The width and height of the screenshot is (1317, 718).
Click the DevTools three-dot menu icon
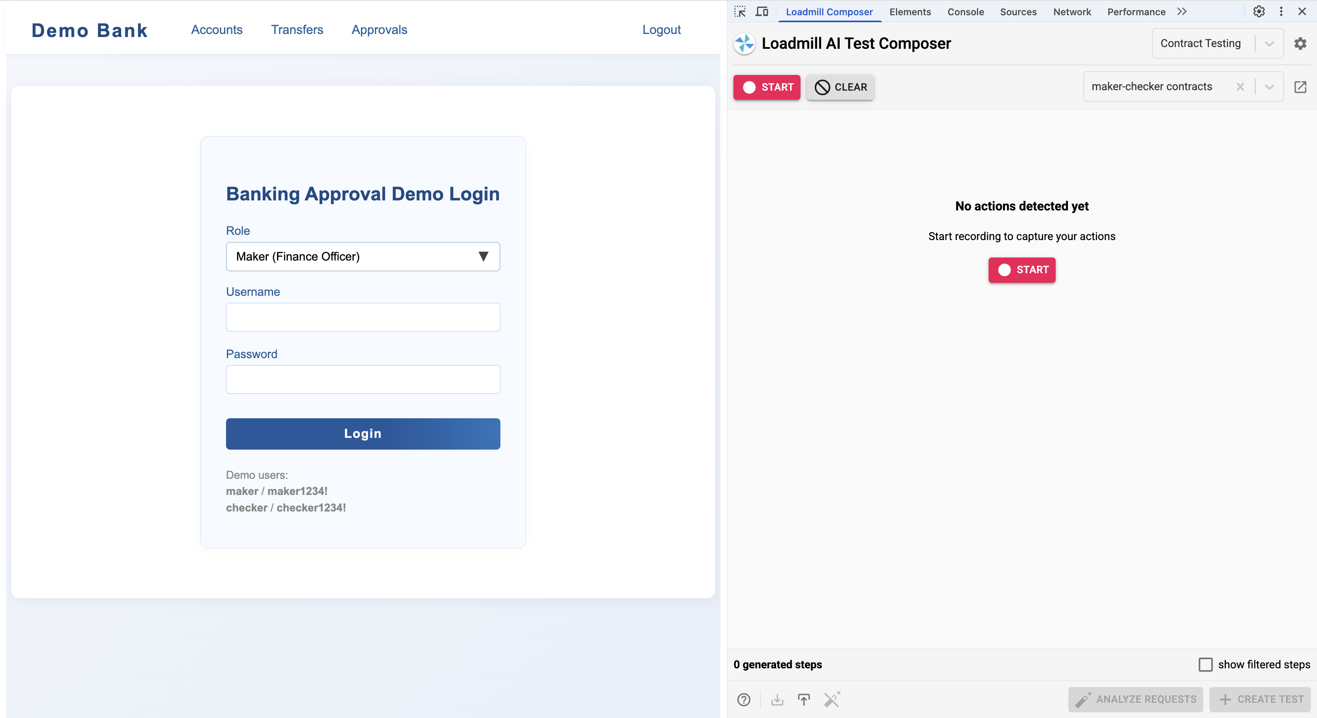click(1281, 11)
